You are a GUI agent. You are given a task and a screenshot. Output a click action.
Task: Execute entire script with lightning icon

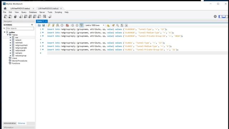pyautogui.click(x=49, y=25)
